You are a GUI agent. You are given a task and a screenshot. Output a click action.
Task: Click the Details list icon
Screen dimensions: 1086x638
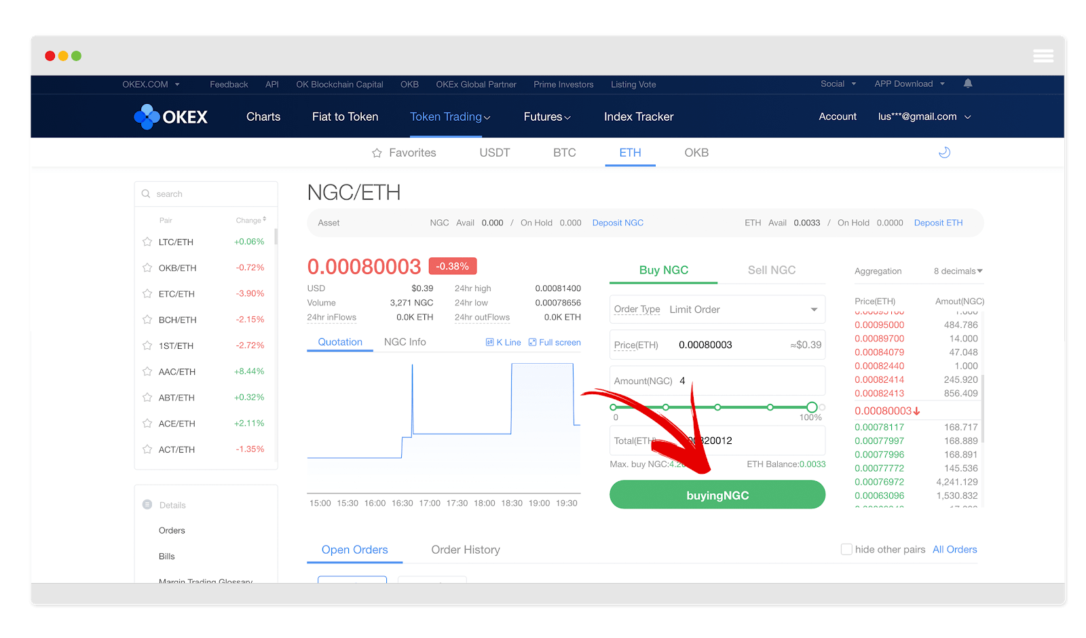pyautogui.click(x=147, y=504)
